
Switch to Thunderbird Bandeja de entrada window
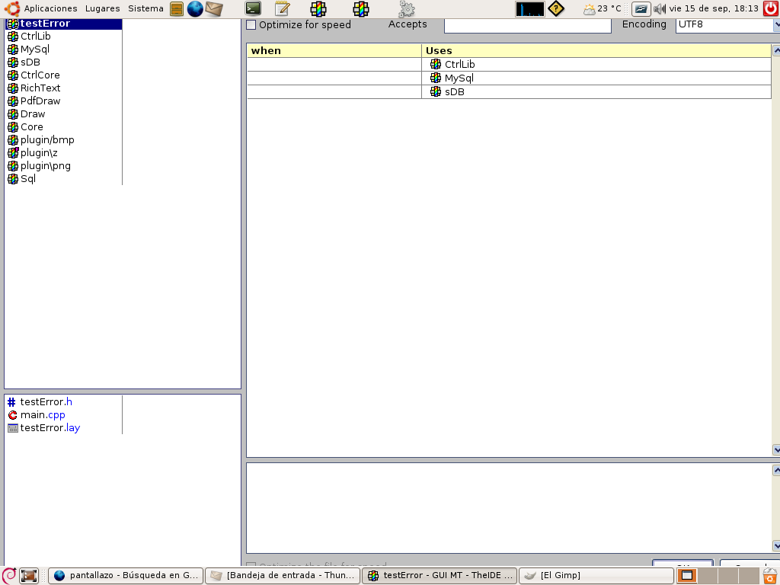(x=283, y=576)
